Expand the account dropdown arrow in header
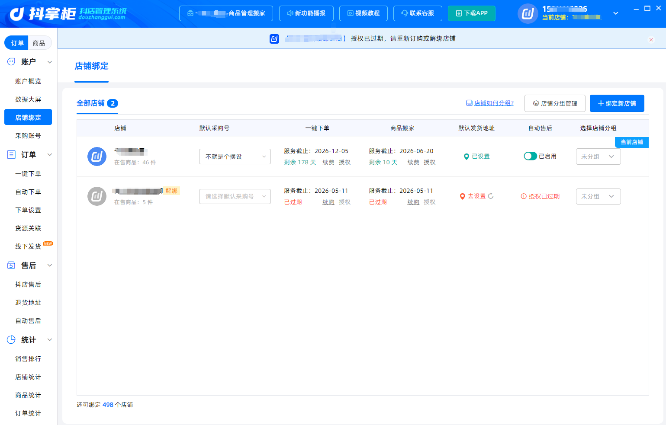 point(616,13)
